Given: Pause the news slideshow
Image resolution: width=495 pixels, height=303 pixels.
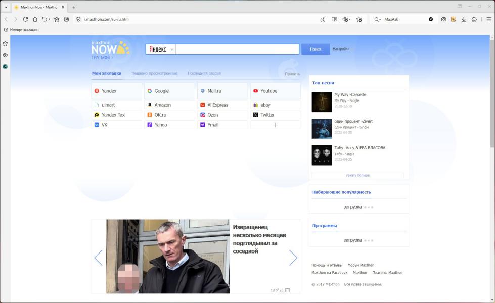Looking at the screenshot, I should click(288, 290).
